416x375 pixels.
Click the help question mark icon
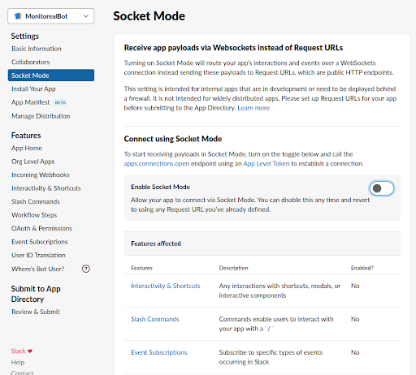[86, 269]
